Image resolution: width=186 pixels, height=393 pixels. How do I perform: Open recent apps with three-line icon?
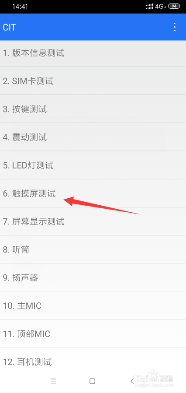coord(53,381)
